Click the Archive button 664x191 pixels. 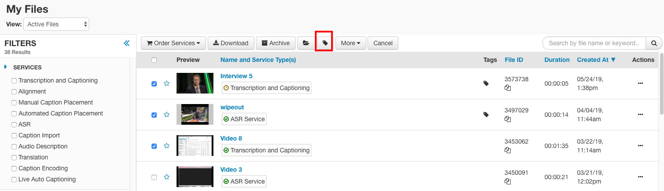point(276,43)
